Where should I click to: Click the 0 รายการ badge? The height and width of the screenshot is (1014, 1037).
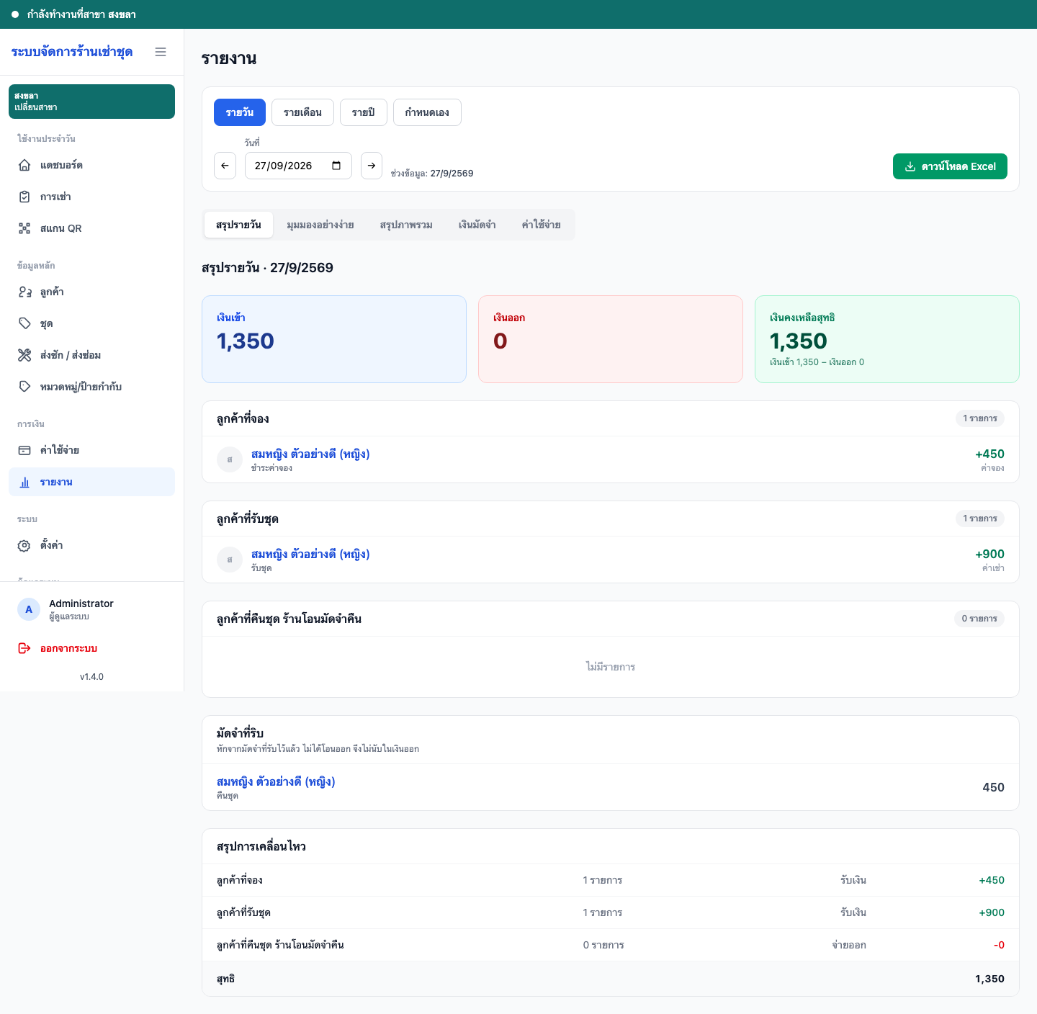[979, 619]
